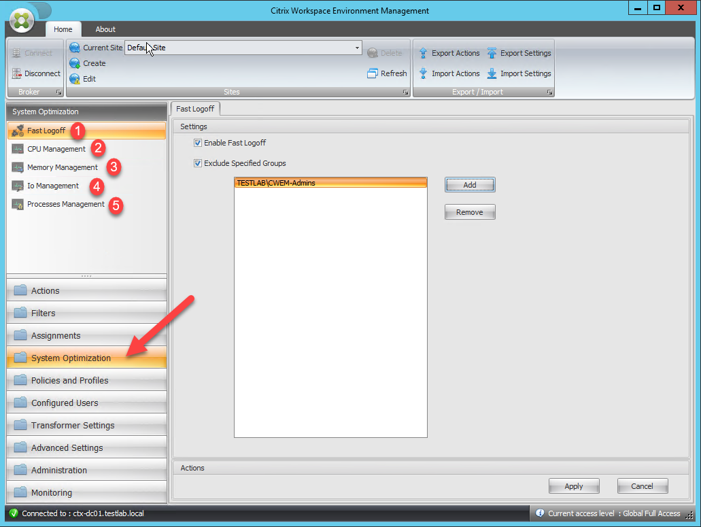Click the Configured Users folder icon
The height and width of the screenshot is (527, 701).
(x=20, y=403)
